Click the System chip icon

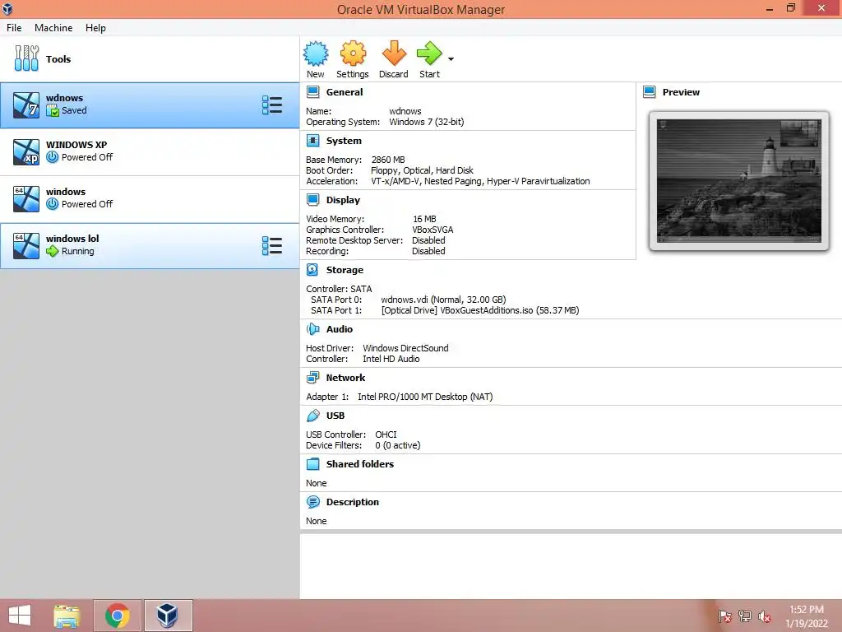coord(312,140)
